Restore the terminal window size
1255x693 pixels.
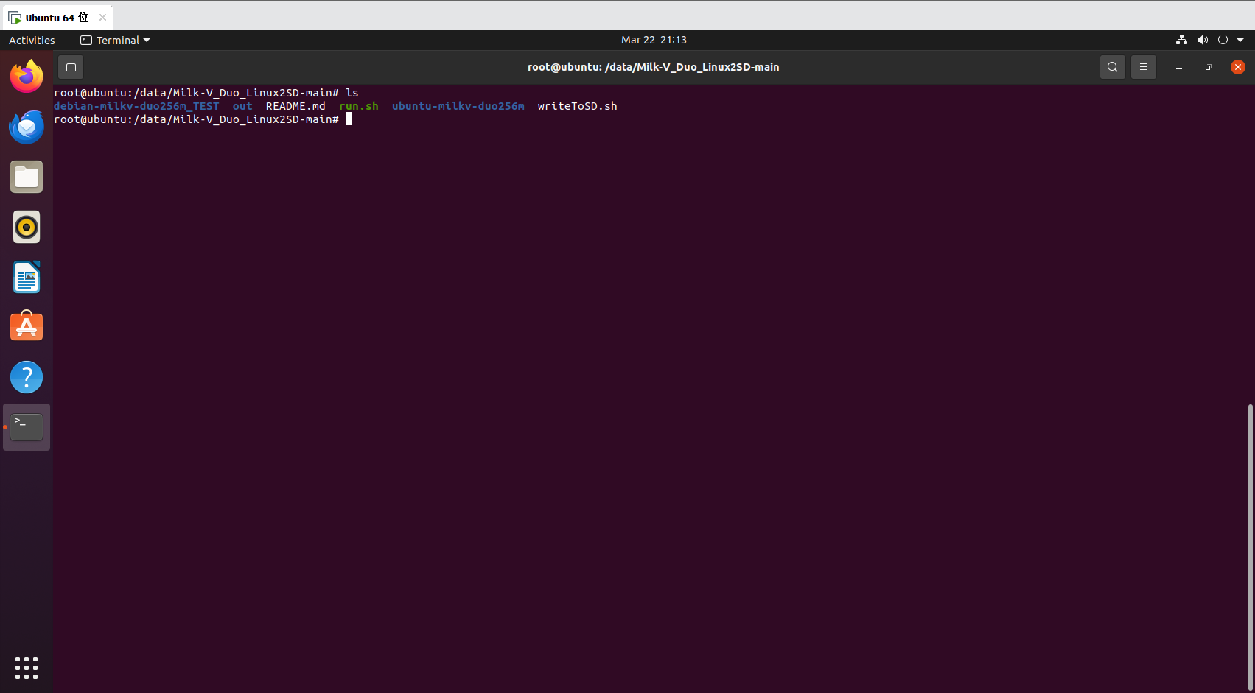point(1208,67)
